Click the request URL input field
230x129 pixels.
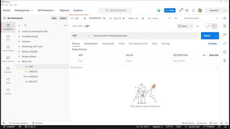pyautogui.click(x=145, y=36)
